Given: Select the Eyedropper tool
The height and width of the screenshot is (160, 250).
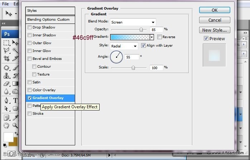Looking at the screenshot, I should coord(15,118).
